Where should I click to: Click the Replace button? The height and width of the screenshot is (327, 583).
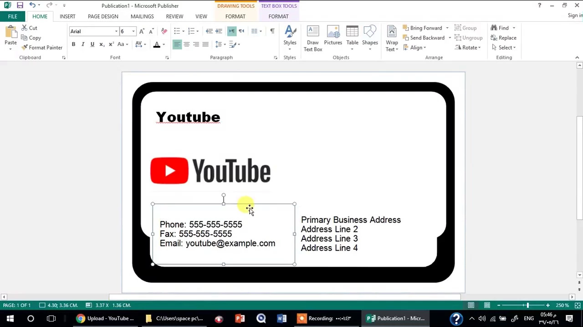click(503, 38)
